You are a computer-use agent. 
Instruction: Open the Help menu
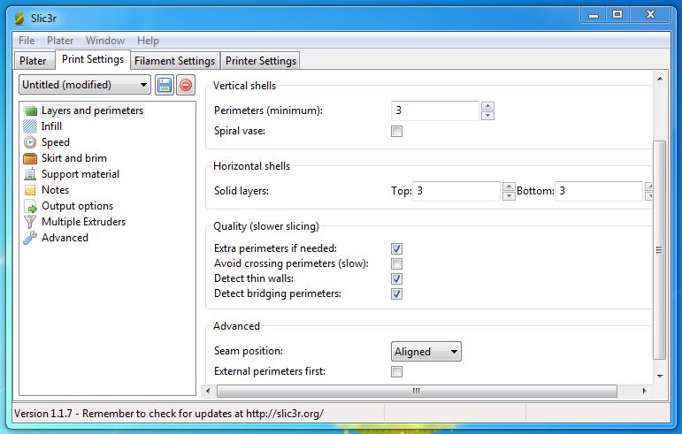148,41
